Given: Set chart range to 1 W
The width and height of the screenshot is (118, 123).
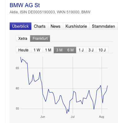Looking at the screenshot, I should pos(37,50).
